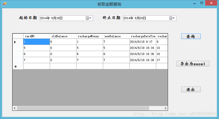This screenshot has height=119, width=219.
Task: Click the left scroll arrow of grid
Action: (15, 108)
